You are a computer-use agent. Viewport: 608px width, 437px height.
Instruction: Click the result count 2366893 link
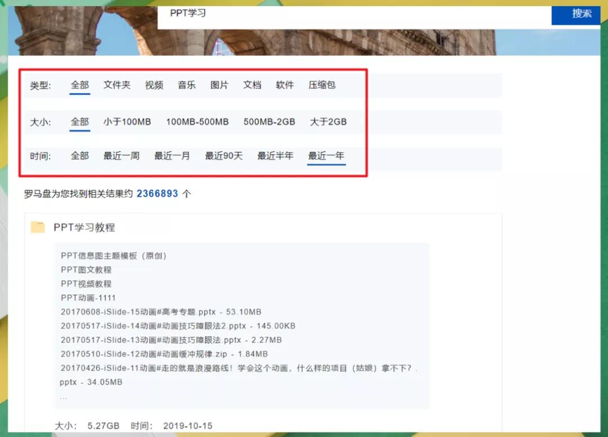coord(159,193)
